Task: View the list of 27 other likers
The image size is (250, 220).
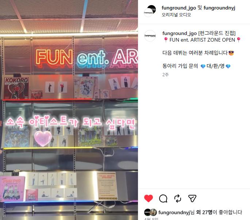Action: 204,212
